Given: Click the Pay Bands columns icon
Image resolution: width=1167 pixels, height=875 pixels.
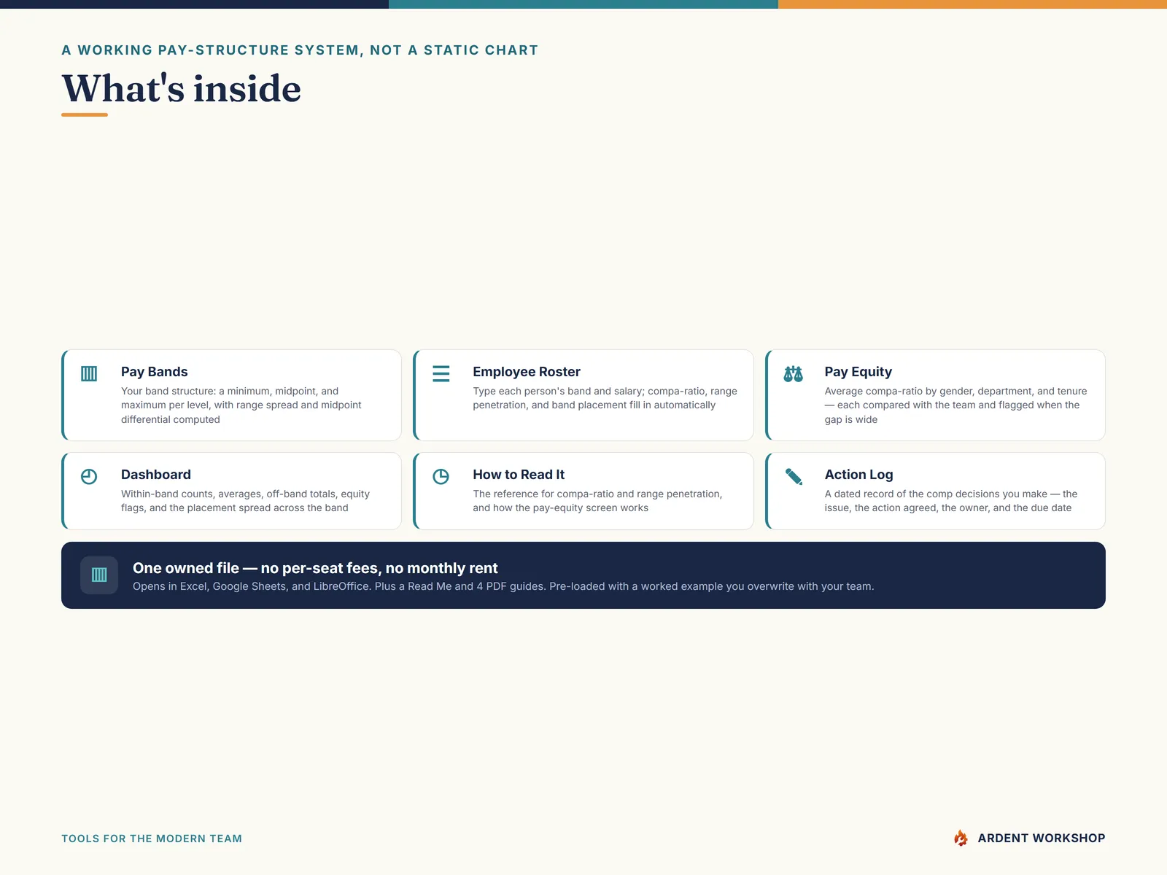Looking at the screenshot, I should [89, 374].
